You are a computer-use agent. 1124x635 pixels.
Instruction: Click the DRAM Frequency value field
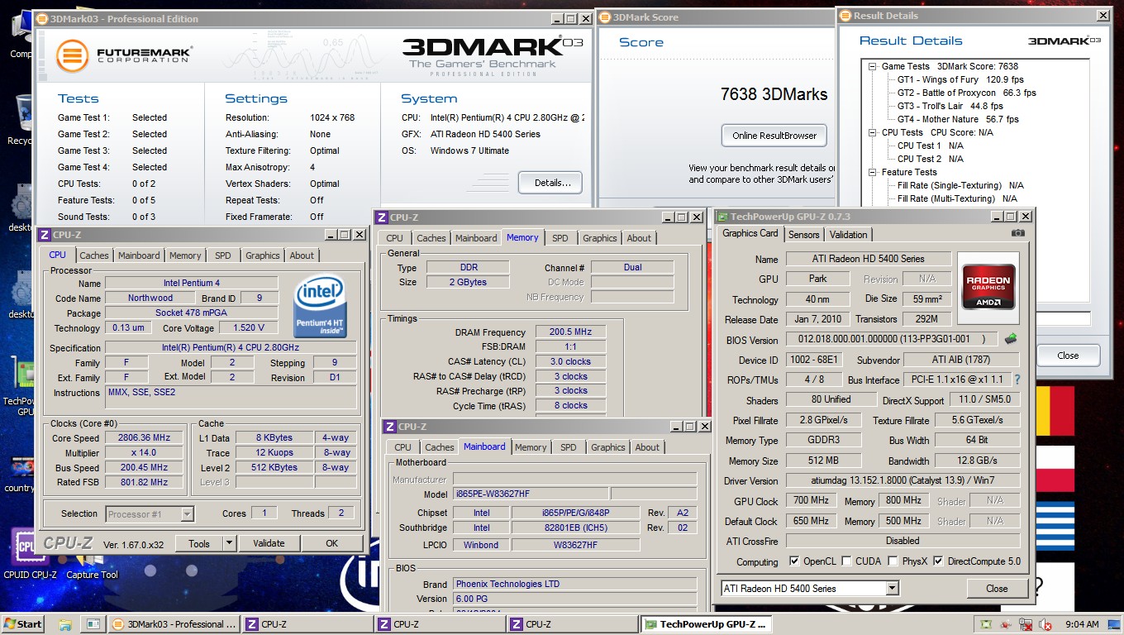click(x=570, y=332)
